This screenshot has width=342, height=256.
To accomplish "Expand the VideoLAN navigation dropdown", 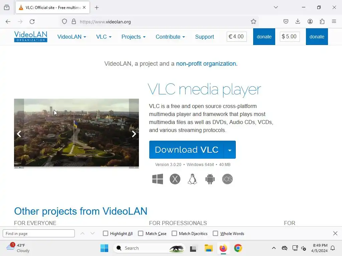I will [x=71, y=37].
